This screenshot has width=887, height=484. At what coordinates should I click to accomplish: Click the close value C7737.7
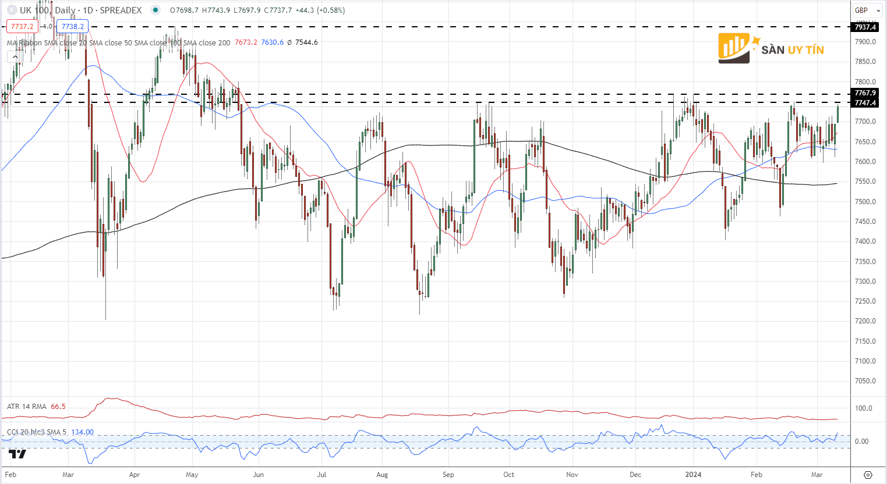coord(278,10)
